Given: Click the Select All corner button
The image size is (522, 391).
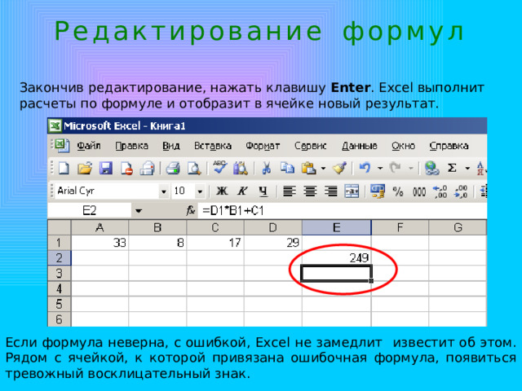Looking at the screenshot, I should pos(60,227).
